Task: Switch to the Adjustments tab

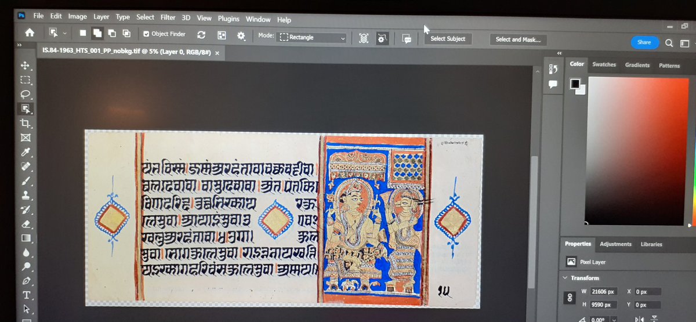Action: pos(615,244)
